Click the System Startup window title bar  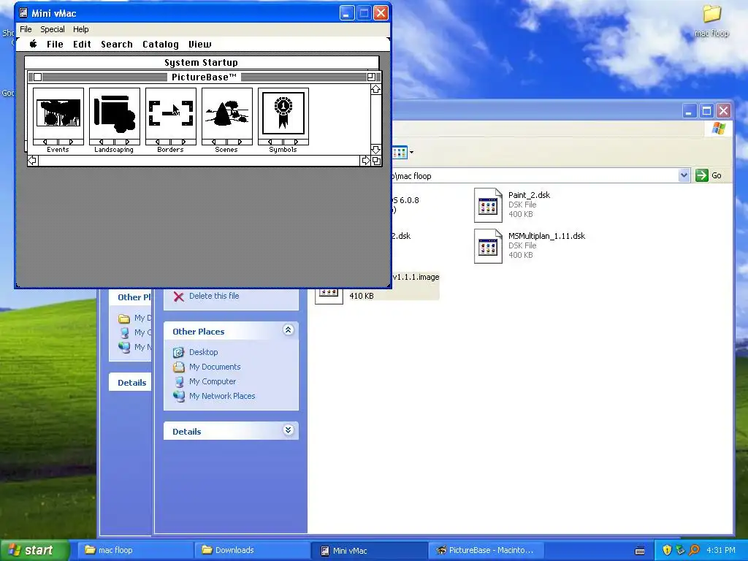pos(202,63)
